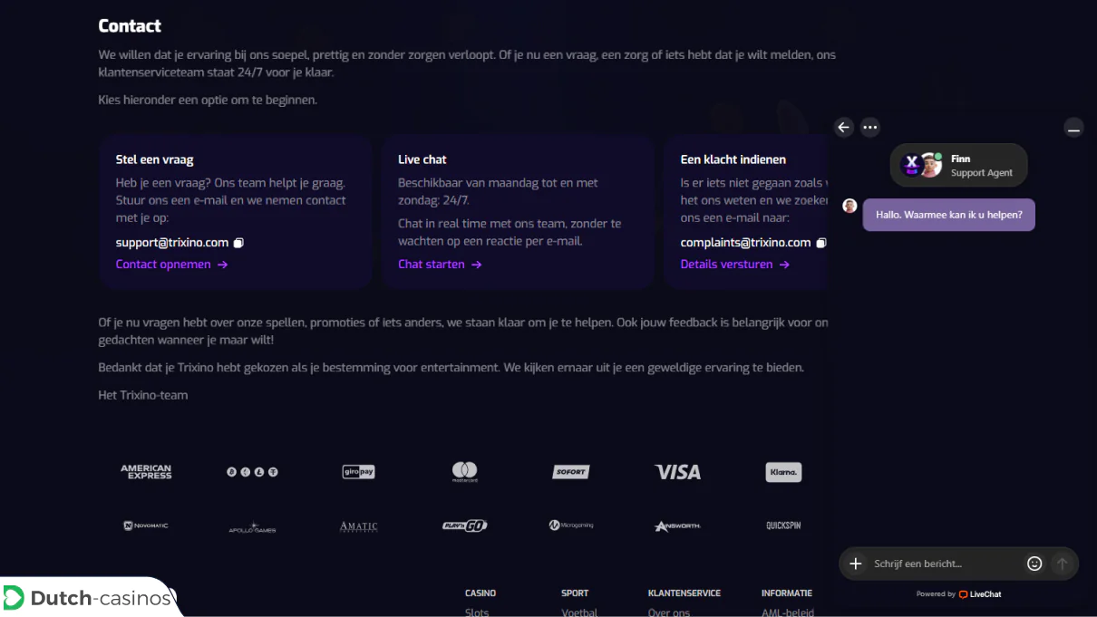Open the emoji picker in chat
Viewport: 1097px width, 617px height.
(1034, 564)
